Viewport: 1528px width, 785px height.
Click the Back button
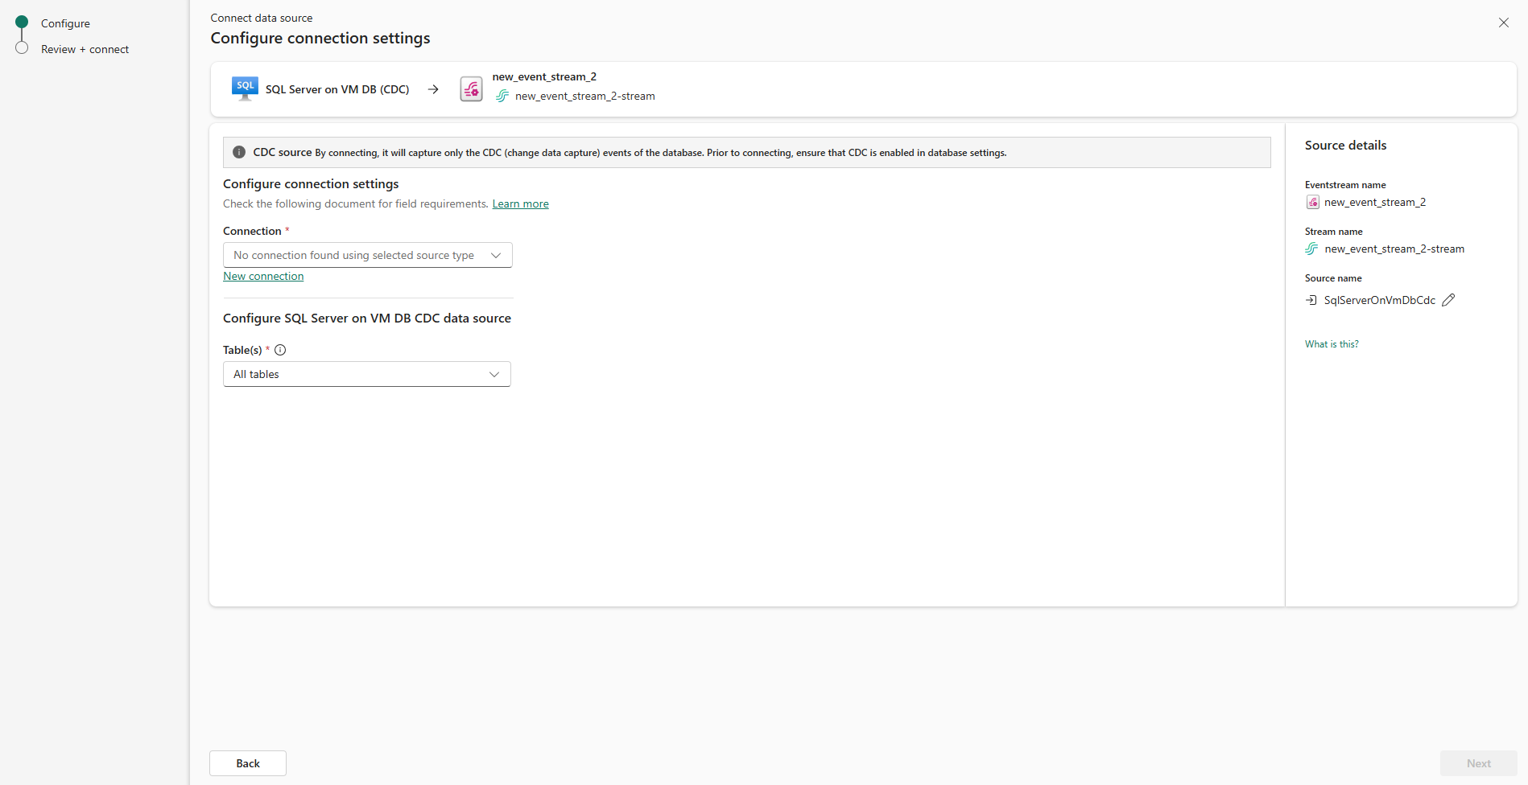point(247,762)
